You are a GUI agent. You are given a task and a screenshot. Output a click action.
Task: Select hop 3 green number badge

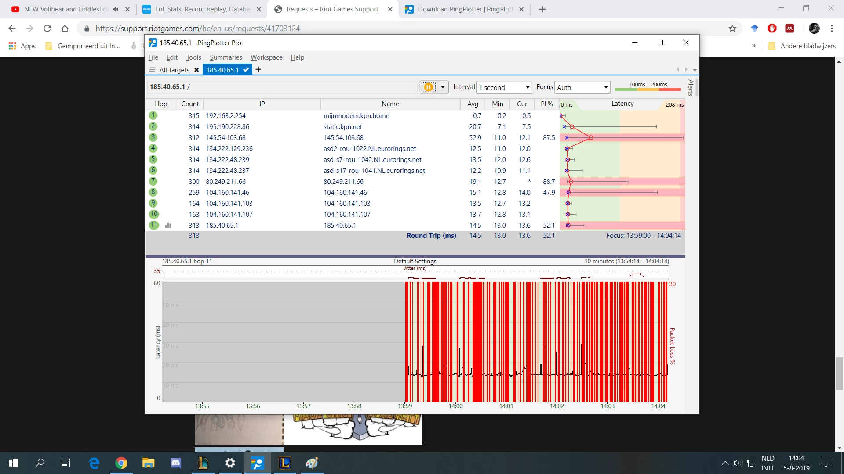tap(153, 137)
